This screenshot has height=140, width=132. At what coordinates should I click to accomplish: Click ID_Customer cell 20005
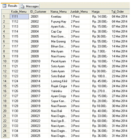click(x=39, y=36)
